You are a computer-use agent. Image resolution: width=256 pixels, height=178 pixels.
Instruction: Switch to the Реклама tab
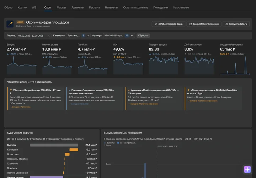point(94,7)
